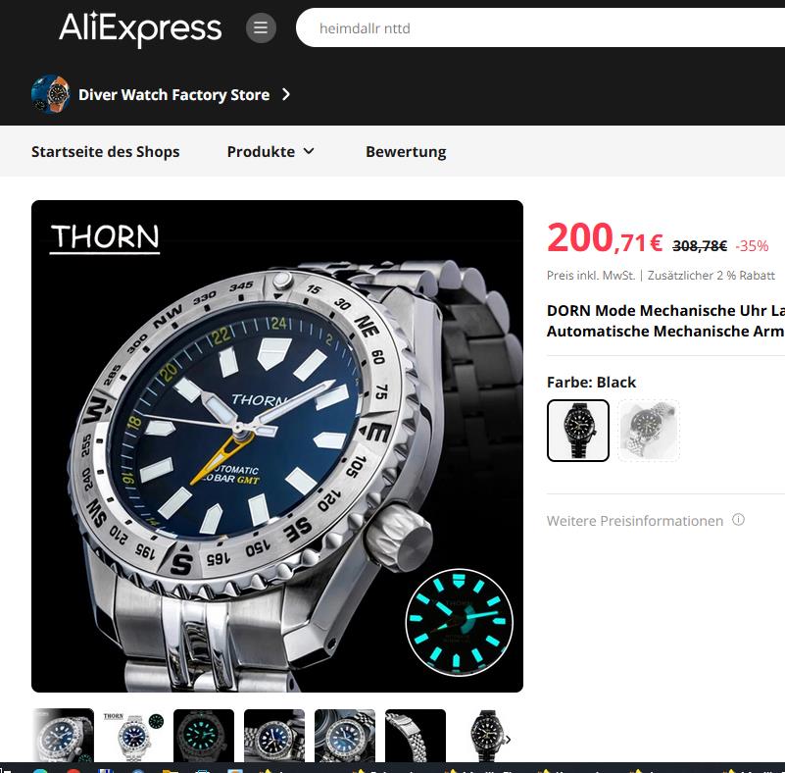Image resolution: width=785 pixels, height=773 pixels.
Task: Click the search field containing heimdallr nttd
Action: (541, 27)
